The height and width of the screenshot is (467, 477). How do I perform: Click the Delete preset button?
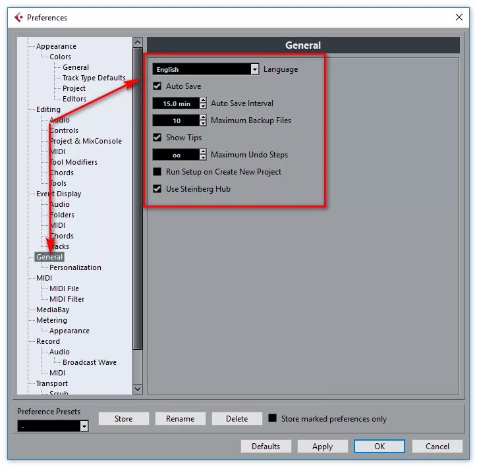[x=237, y=419]
